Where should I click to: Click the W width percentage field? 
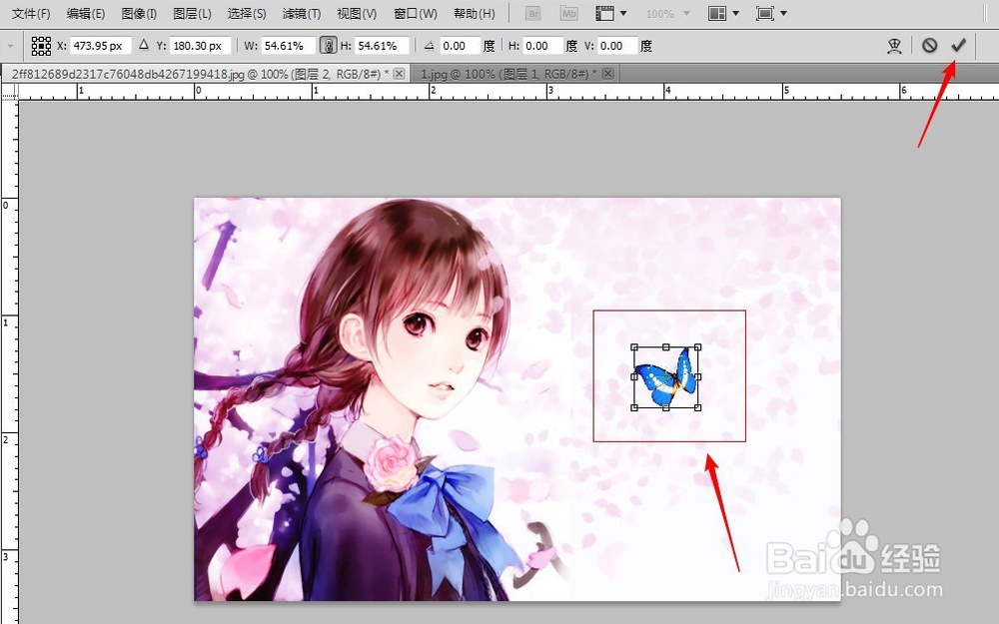(x=288, y=46)
